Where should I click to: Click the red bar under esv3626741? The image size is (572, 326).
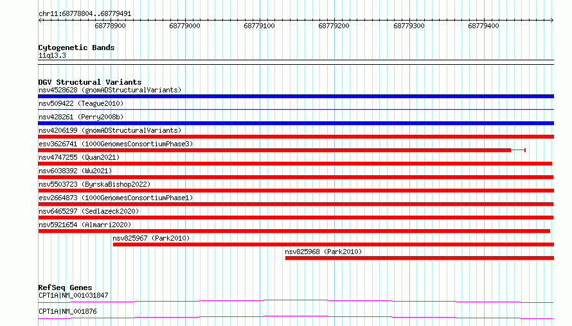(274, 150)
